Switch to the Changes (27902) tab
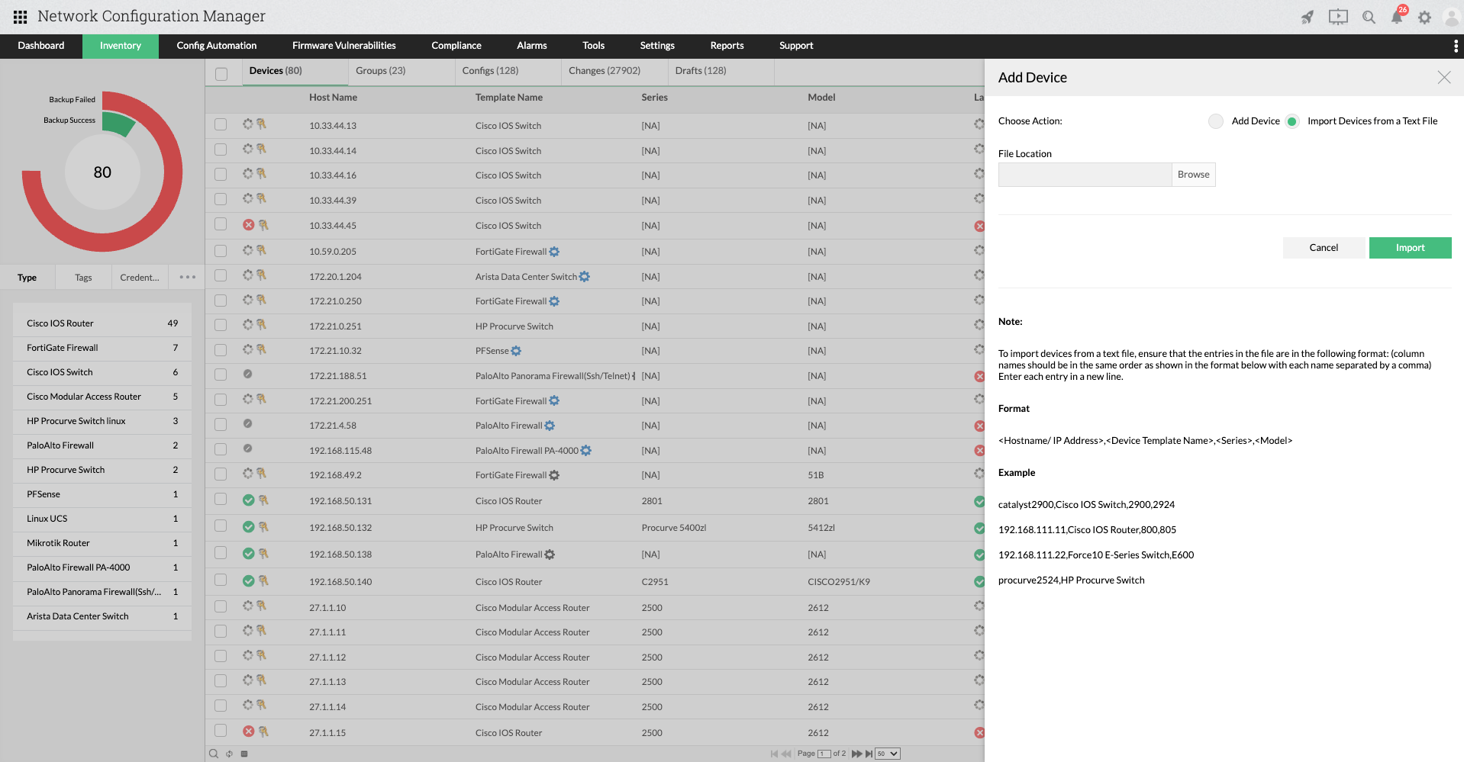 (x=614, y=71)
